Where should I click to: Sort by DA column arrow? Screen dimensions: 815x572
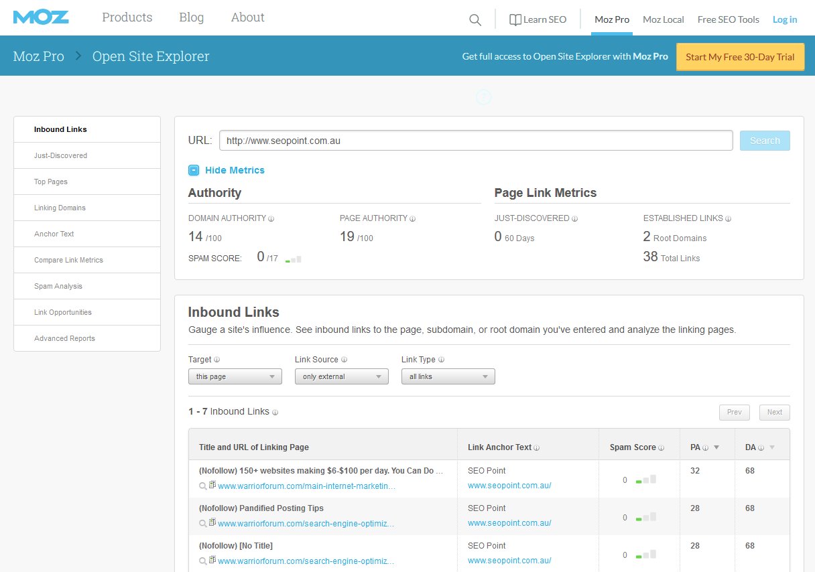click(x=771, y=448)
